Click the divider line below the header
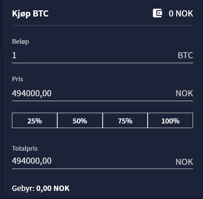The image size is (203, 199). click(x=102, y=25)
